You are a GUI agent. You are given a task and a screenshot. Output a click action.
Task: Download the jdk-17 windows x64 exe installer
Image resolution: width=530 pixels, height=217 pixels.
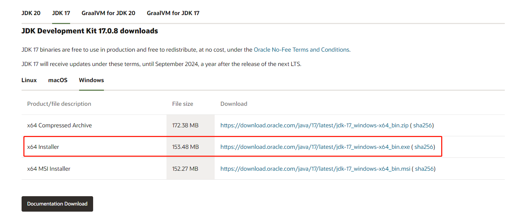click(315, 147)
